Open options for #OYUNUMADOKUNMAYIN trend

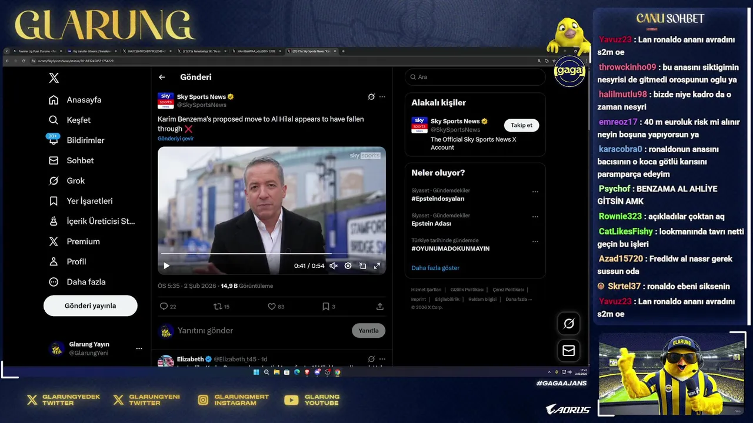(x=535, y=241)
